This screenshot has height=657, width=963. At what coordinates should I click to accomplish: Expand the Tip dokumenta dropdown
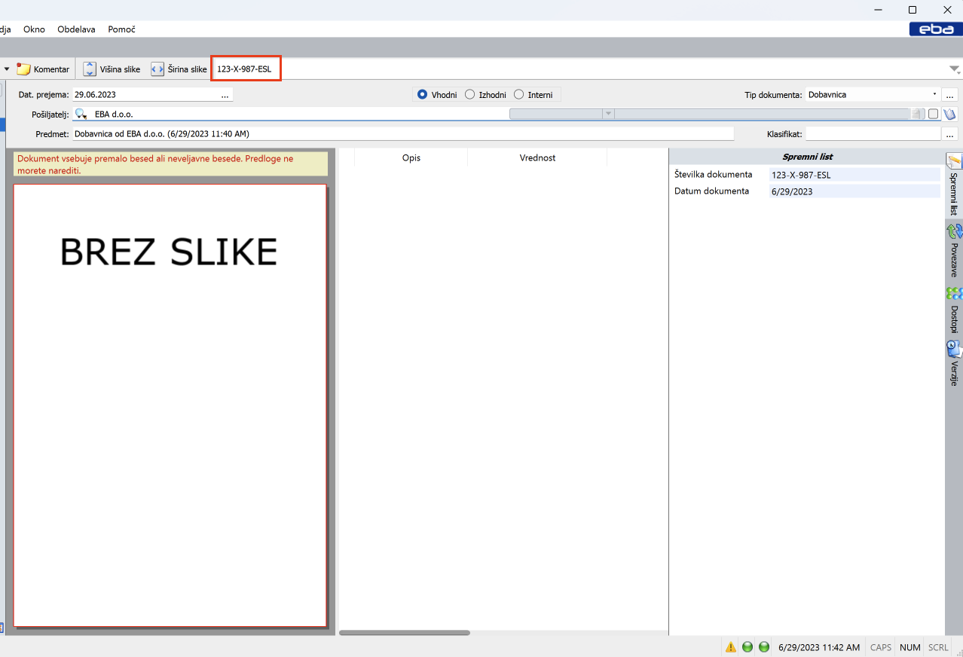[x=934, y=95]
